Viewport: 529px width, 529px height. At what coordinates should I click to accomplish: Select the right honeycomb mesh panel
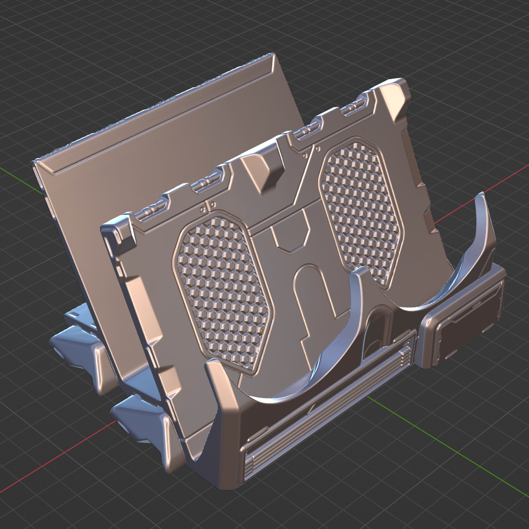360,212
